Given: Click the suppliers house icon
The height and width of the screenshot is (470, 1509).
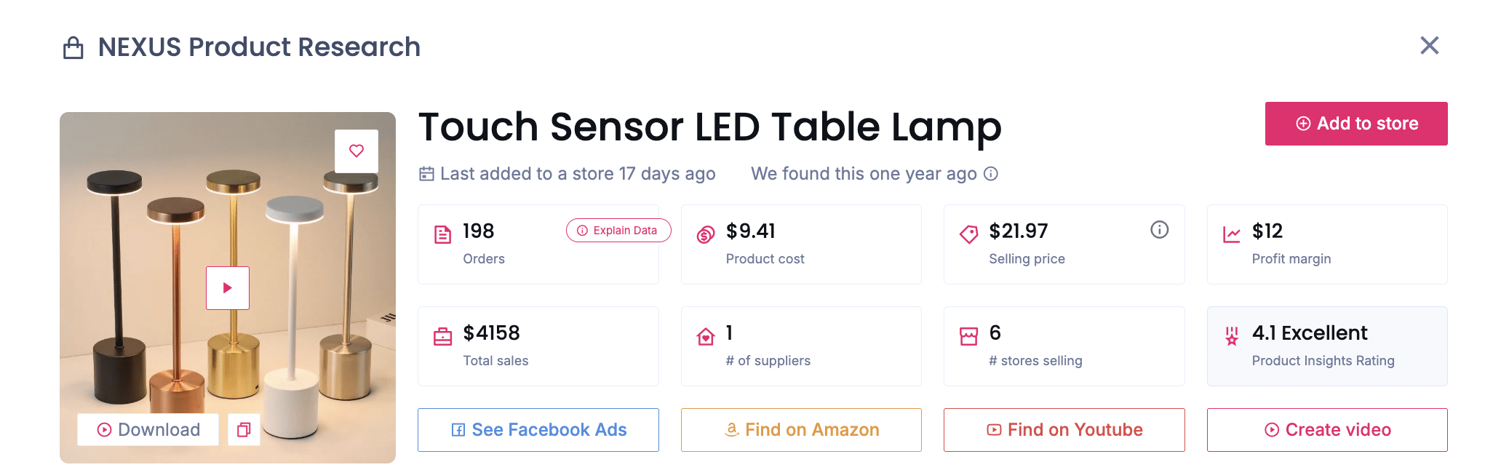Looking at the screenshot, I should point(704,335).
